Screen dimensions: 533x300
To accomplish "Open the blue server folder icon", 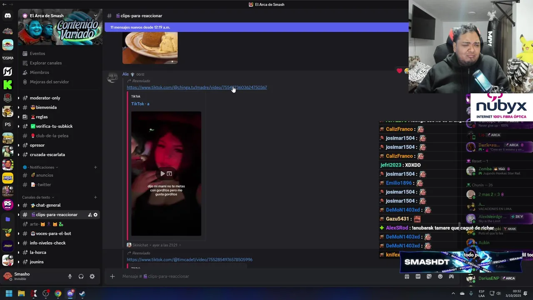I will [7, 219].
